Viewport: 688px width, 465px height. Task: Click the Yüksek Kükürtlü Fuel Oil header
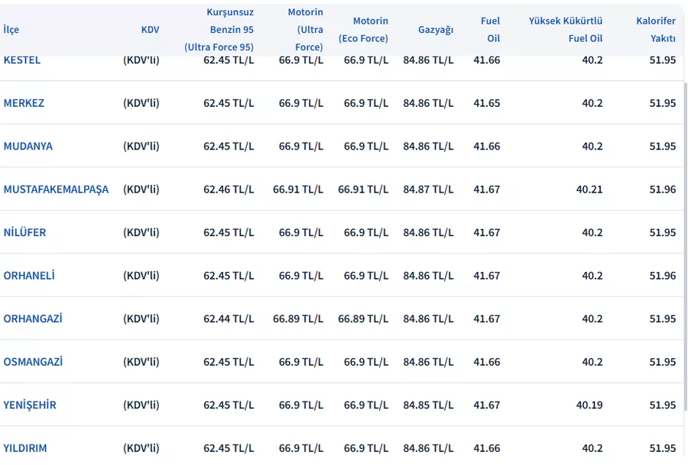pos(566,30)
